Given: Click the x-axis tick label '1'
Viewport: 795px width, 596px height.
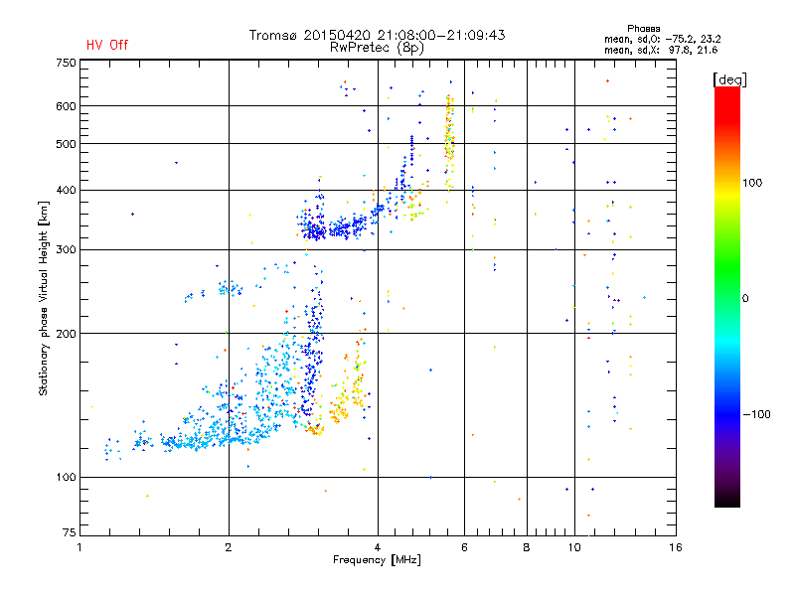Looking at the screenshot, I should point(79,547).
